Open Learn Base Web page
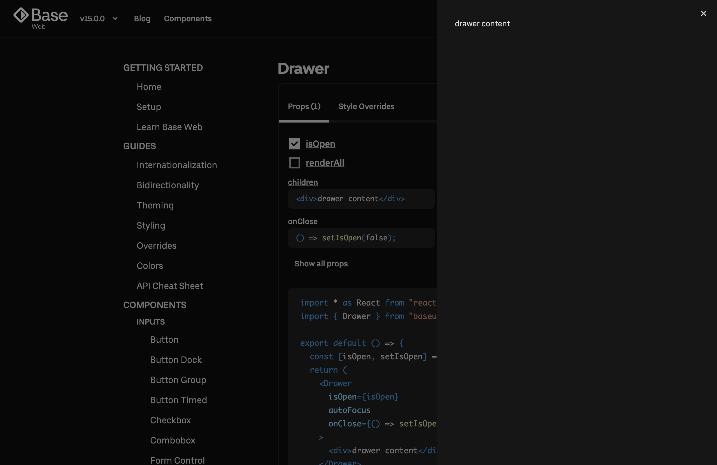The height and width of the screenshot is (465, 717). [169, 127]
